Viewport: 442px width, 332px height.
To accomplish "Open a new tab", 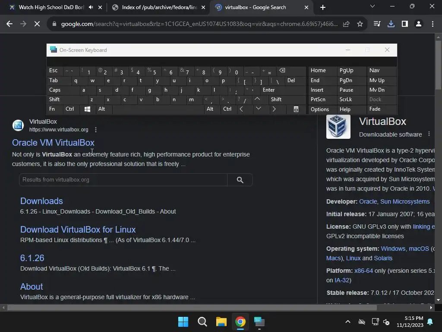I will 323,7.
